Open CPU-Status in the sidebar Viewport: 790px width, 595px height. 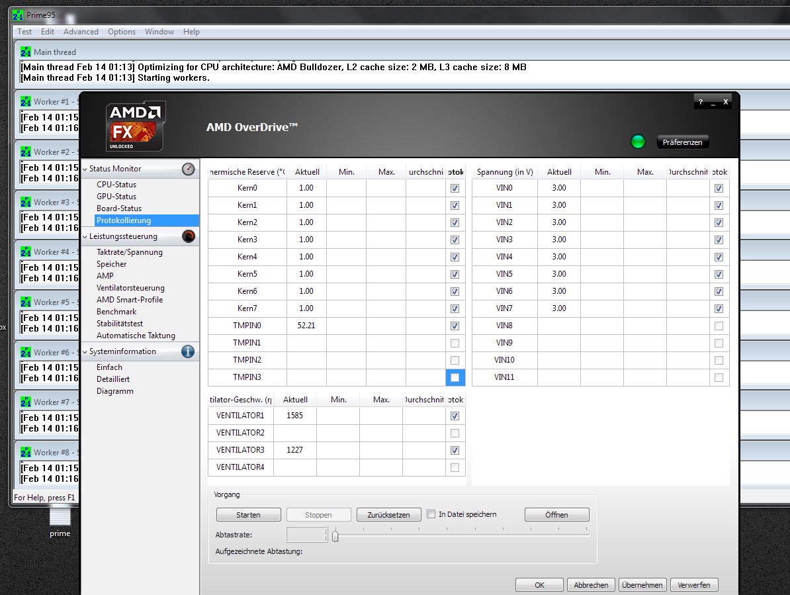[x=116, y=185]
